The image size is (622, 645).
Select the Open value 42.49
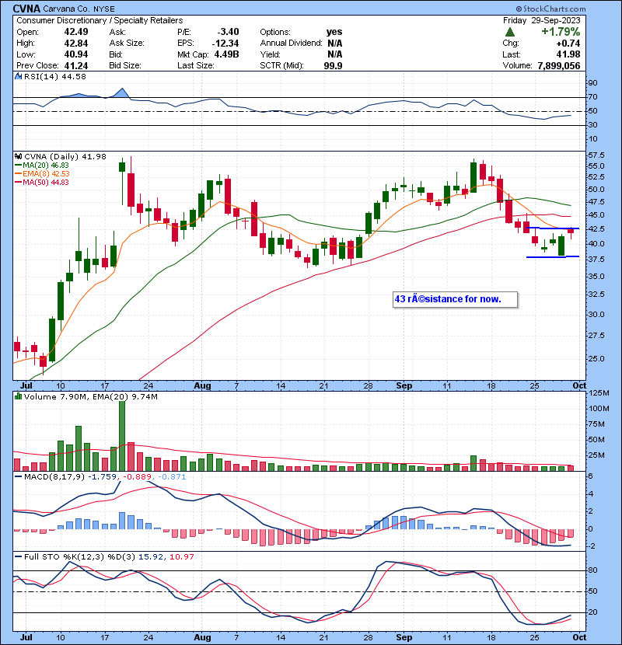point(76,32)
